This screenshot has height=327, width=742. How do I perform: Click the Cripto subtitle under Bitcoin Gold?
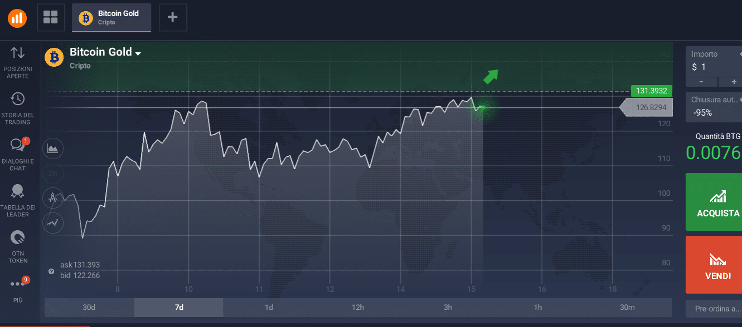coord(80,66)
